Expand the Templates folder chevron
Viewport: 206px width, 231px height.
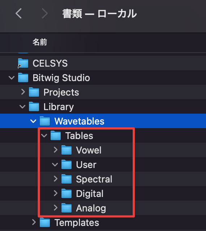click(34, 222)
